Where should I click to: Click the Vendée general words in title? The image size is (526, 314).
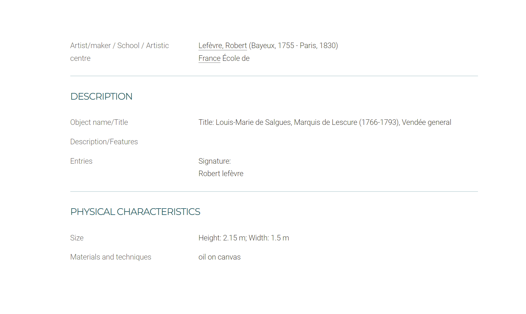point(426,122)
